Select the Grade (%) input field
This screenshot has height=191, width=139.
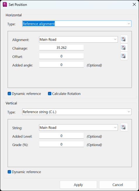(x=61, y=144)
